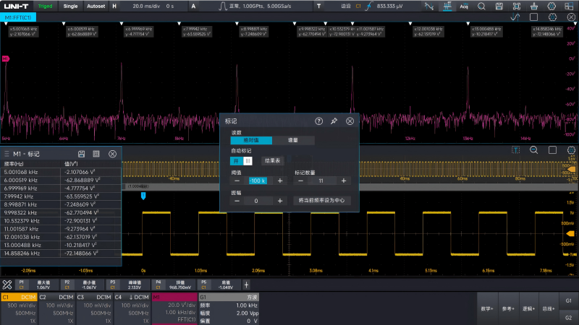Click the table layout icon in M1 标记 panel
This screenshot has height=325, width=579.
click(x=96, y=154)
